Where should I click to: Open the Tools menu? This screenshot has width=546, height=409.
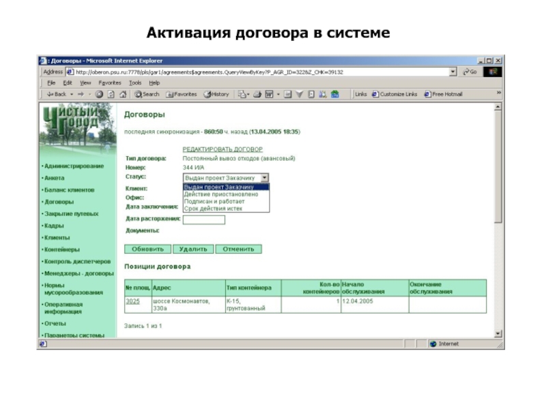(135, 82)
